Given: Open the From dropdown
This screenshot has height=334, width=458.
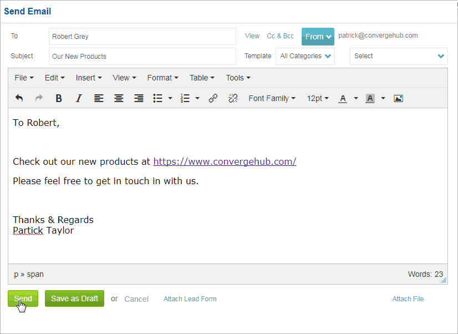Looking at the screenshot, I should tap(318, 36).
